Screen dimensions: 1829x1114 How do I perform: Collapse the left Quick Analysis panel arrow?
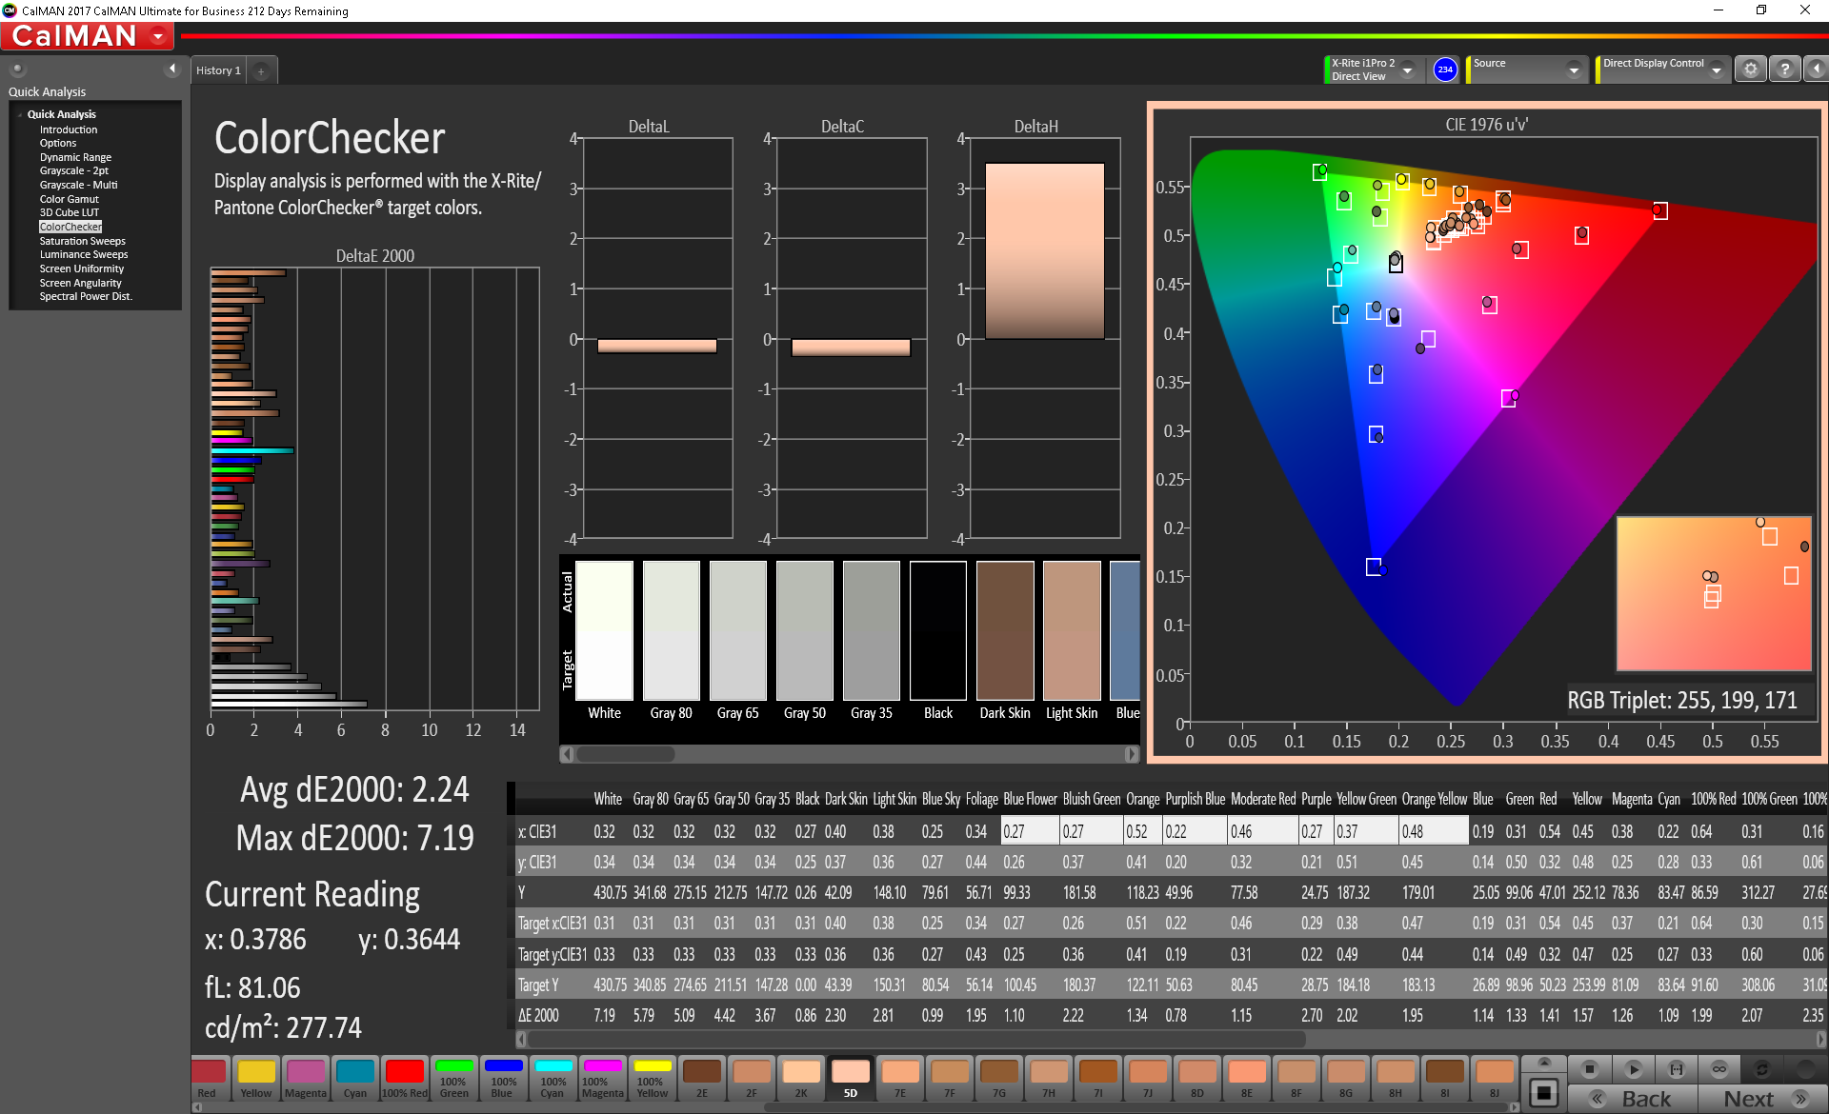point(172,69)
